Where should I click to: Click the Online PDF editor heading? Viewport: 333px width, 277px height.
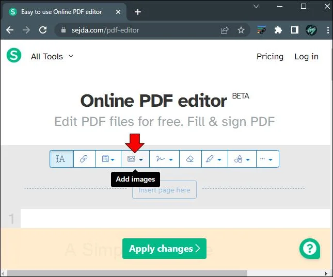tap(154, 101)
